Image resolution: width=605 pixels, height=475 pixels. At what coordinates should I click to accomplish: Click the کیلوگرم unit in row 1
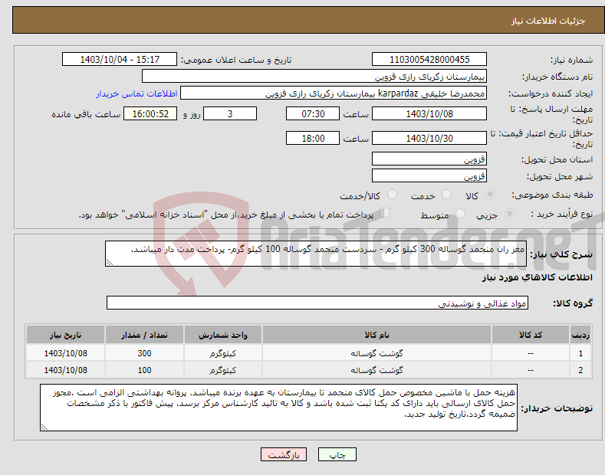223,353
